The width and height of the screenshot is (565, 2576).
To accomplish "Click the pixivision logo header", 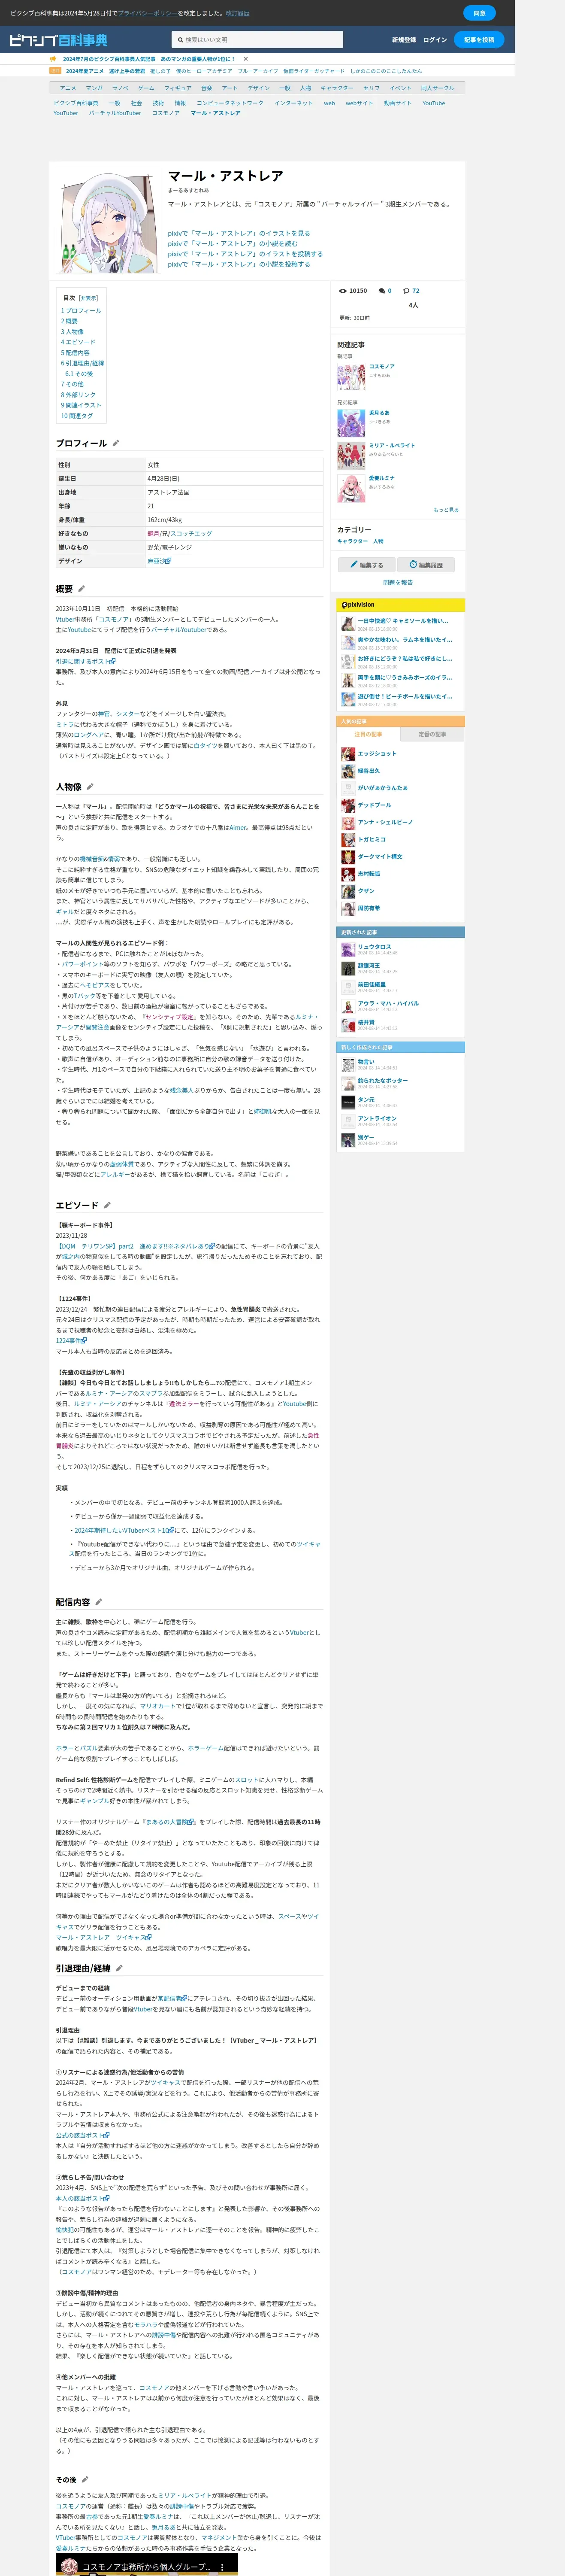I will pos(358,605).
